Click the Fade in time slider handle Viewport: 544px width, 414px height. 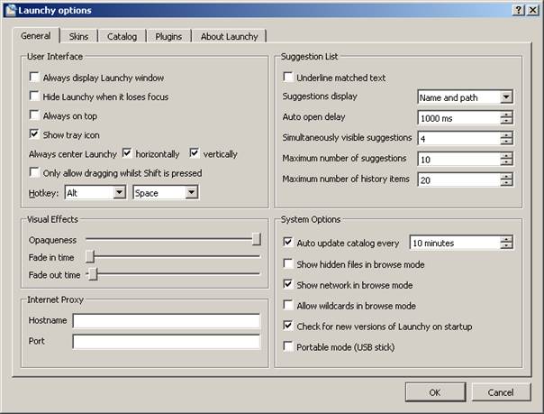pyautogui.click(x=90, y=257)
